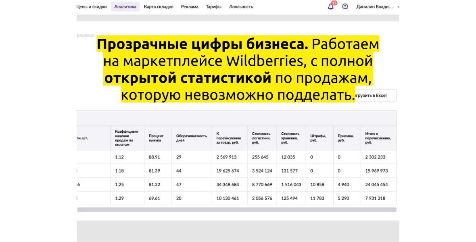Select the 81.39 buyout percent cell
Image resolution: width=476 pixels, height=242 pixels.
tap(158, 171)
